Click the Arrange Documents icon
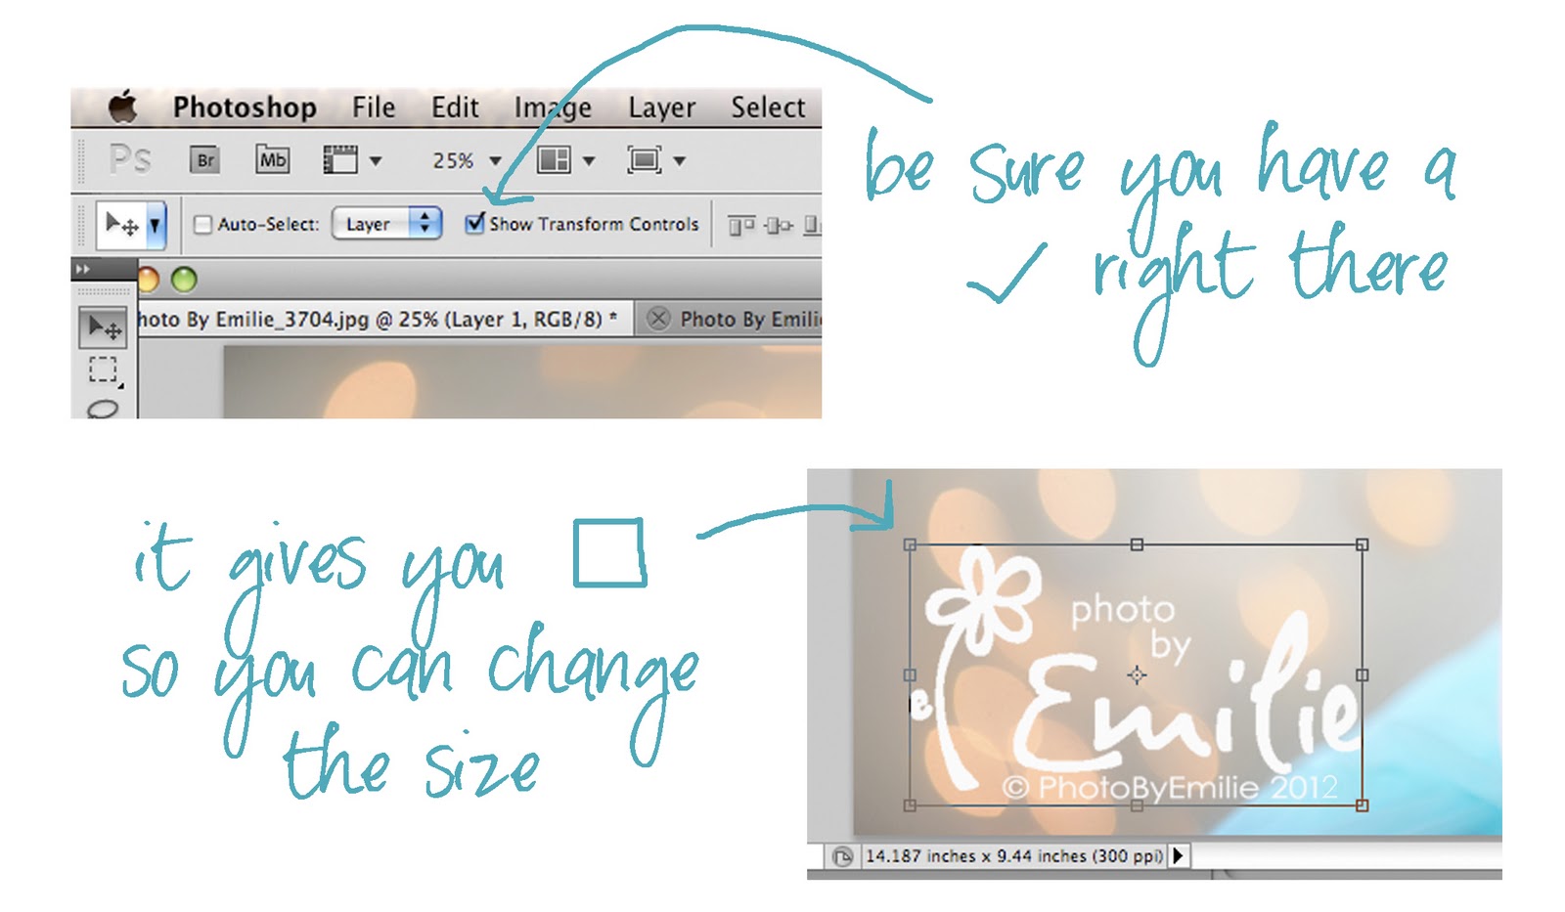The width and height of the screenshot is (1565, 912). tap(554, 159)
